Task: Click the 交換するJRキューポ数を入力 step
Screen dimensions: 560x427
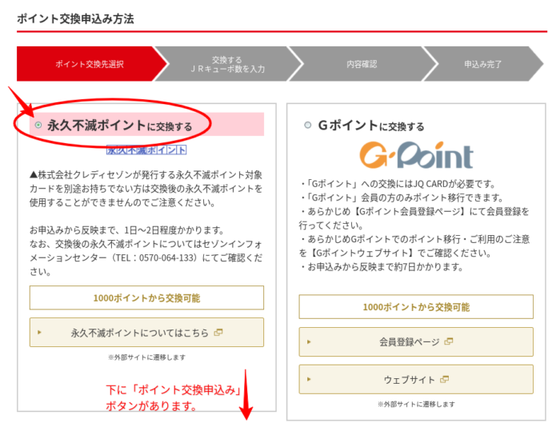Action: 227,64
